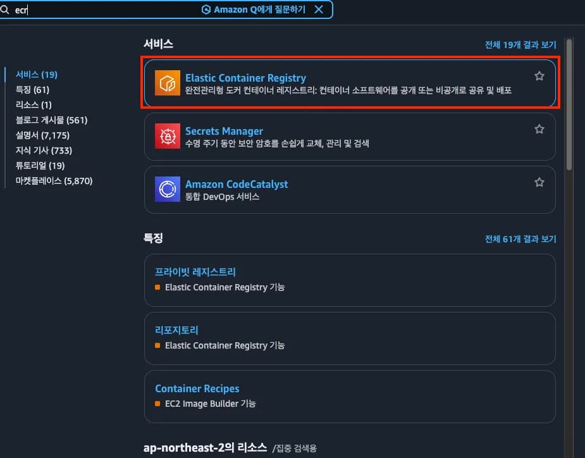Image resolution: width=585 pixels, height=458 pixels.
Task: Click the Amazon Q hexagon icon
Action: tap(206, 9)
